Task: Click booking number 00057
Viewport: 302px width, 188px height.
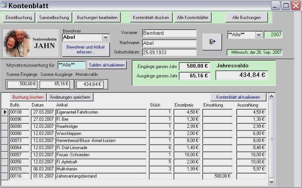Action: click(19, 155)
